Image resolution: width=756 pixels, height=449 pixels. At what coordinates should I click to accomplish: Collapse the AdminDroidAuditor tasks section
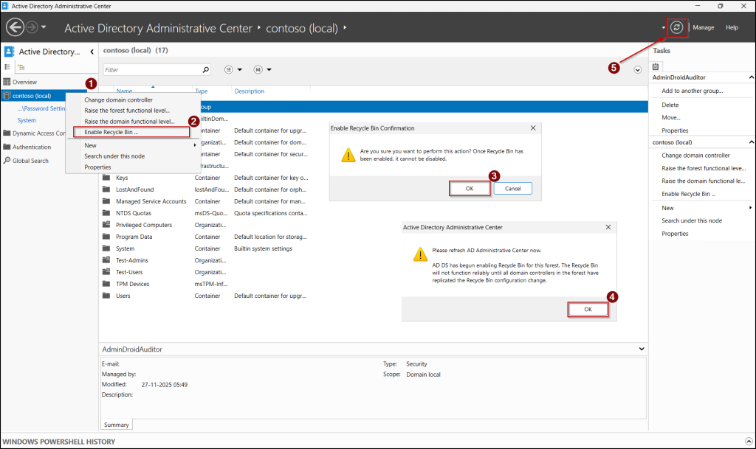coord(751,77)
